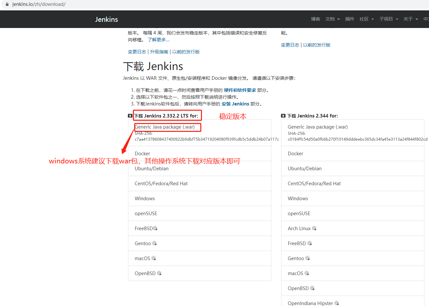The image size is (429, 306).
Task: Open the 升级指南 link
Action: pos(159,52)
